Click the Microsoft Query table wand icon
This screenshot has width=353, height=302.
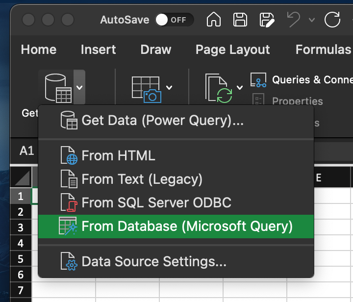[x=68, y=226]
